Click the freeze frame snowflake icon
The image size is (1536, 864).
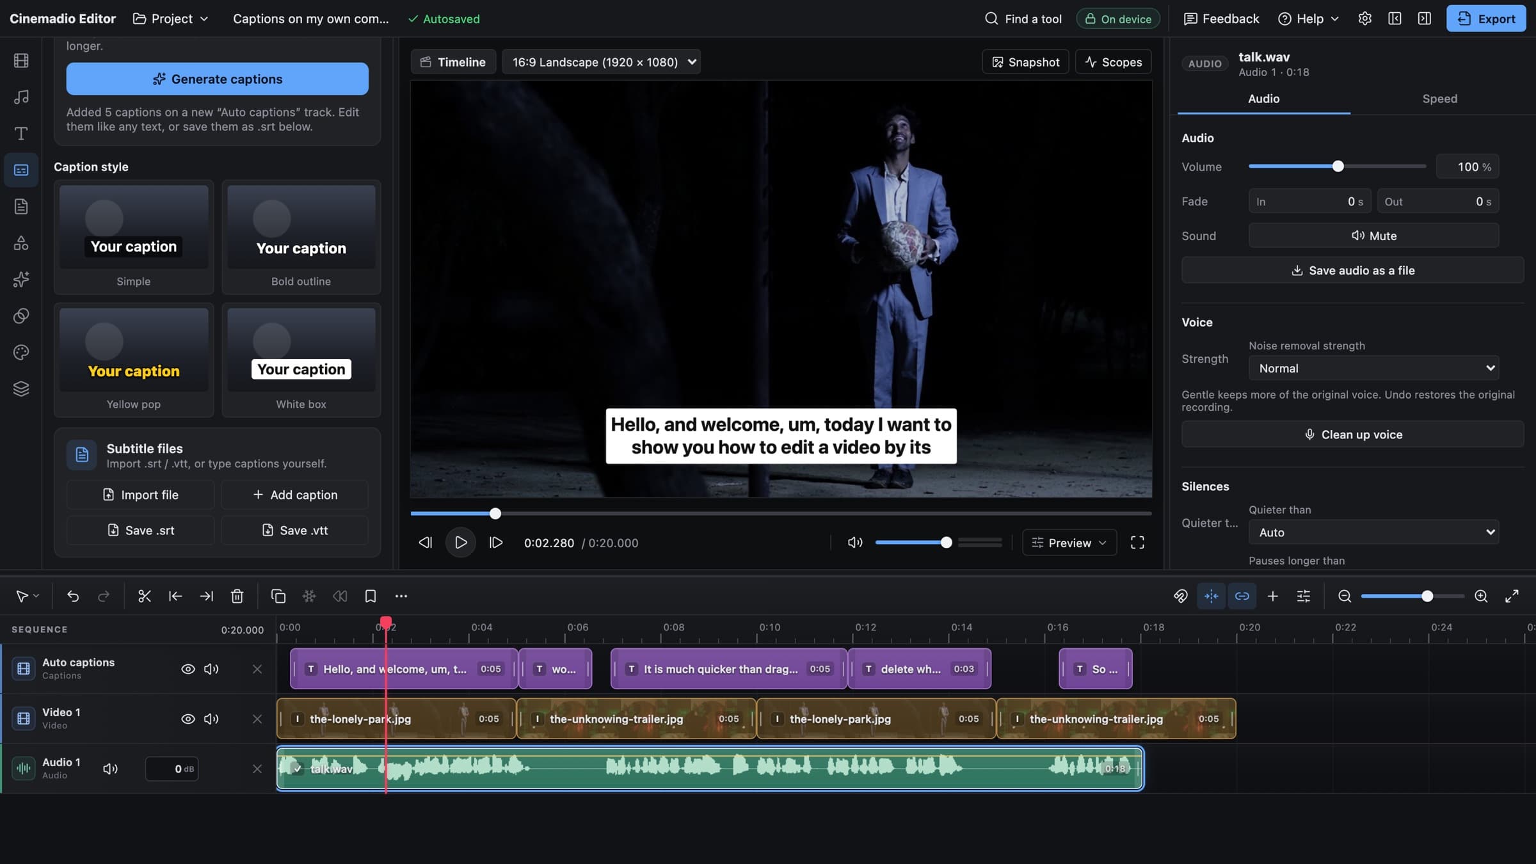(309, 596)
